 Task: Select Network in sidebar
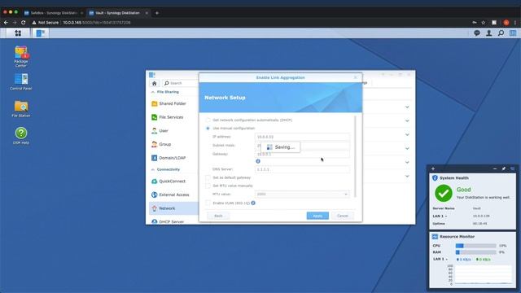point(173,208)
